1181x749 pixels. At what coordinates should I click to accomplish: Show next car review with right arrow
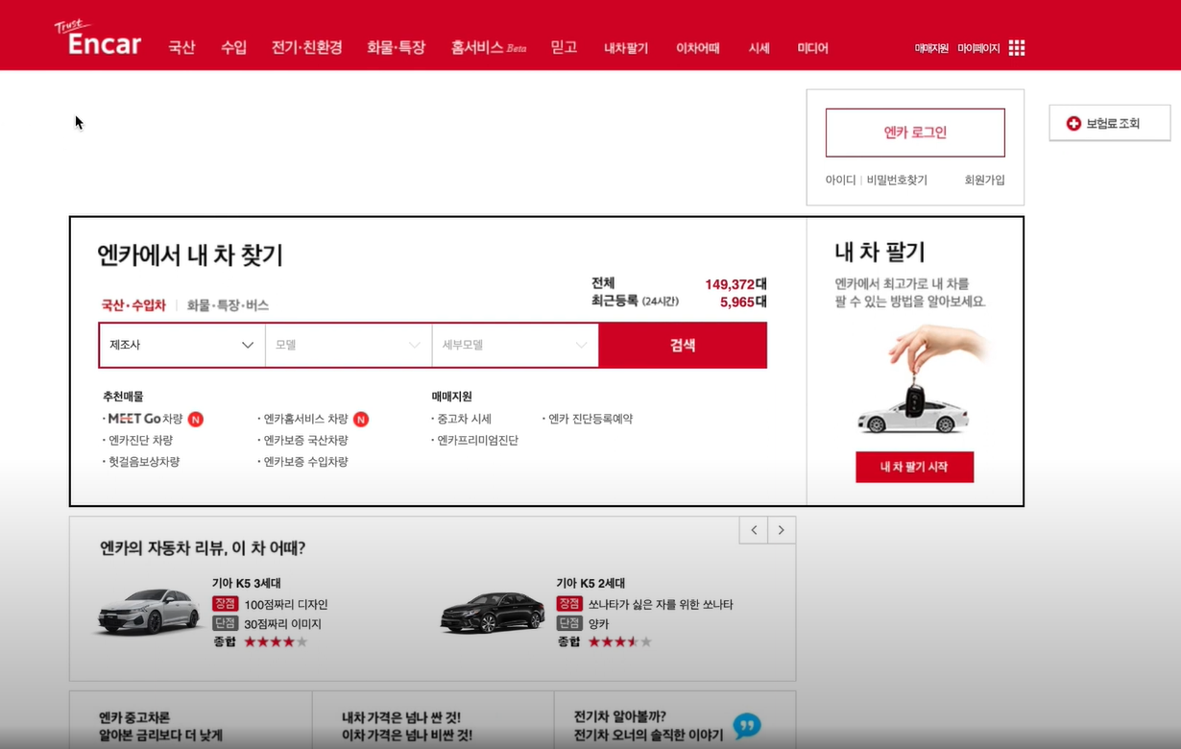pos(782,530)
